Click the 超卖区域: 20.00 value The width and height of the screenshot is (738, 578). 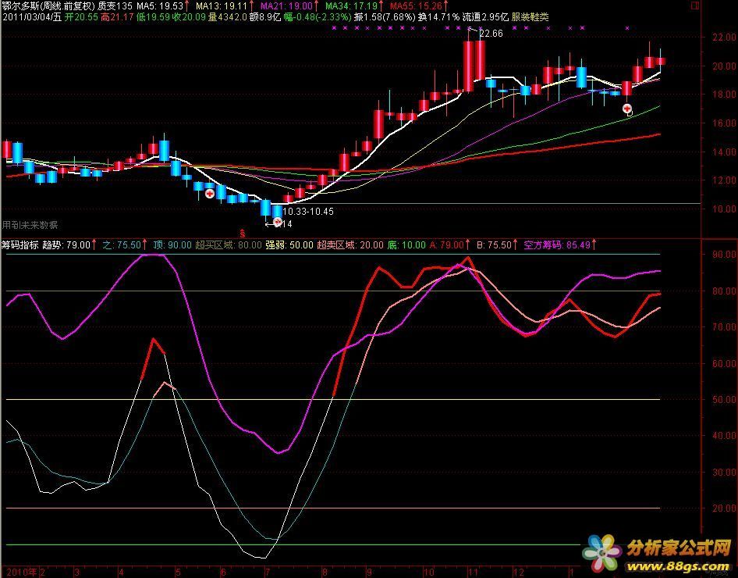pyautogui.click(x=350, y=245)
